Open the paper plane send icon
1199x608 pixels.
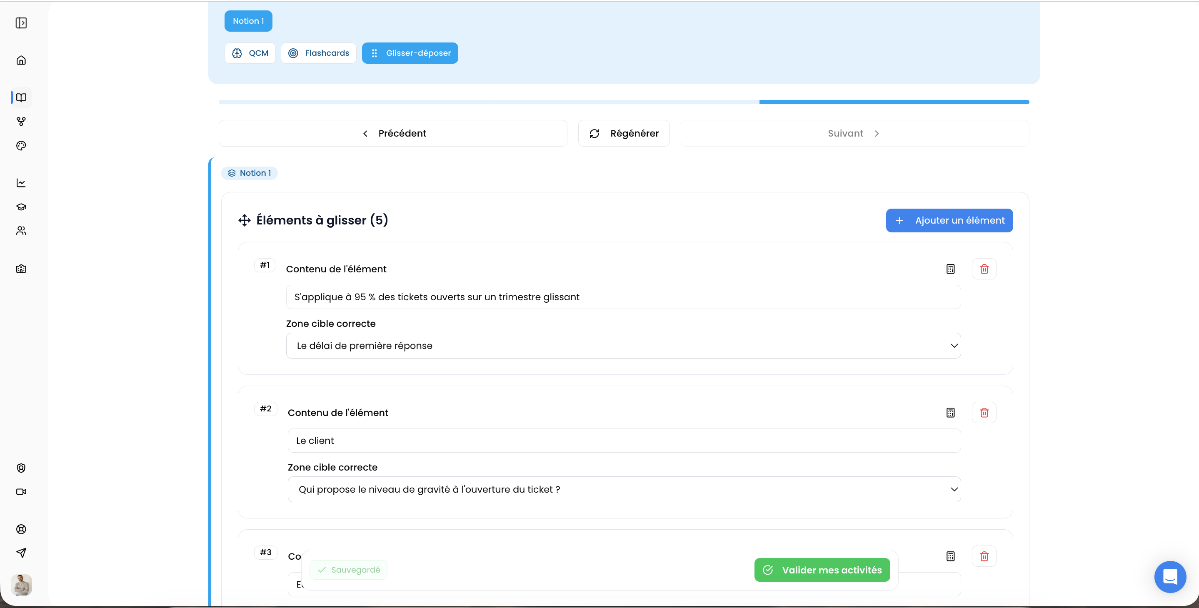pyautogui.click(x=21, y=553)
